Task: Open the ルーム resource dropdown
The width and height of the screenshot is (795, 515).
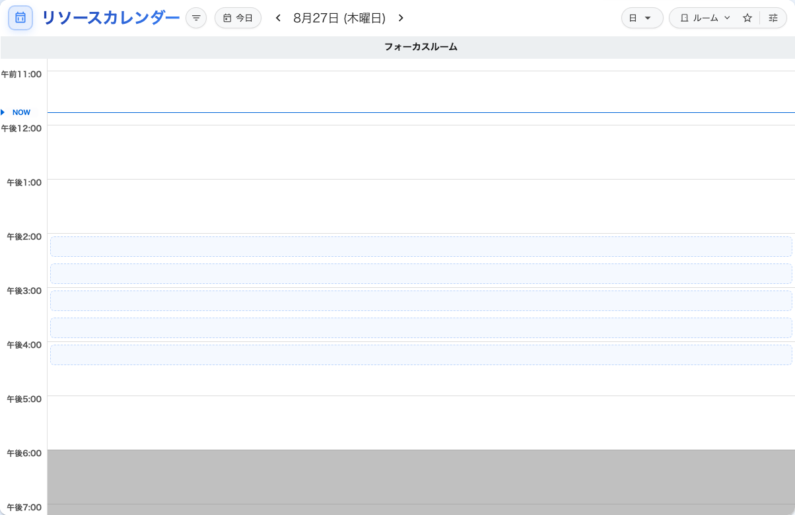Action: coord(705,18)
